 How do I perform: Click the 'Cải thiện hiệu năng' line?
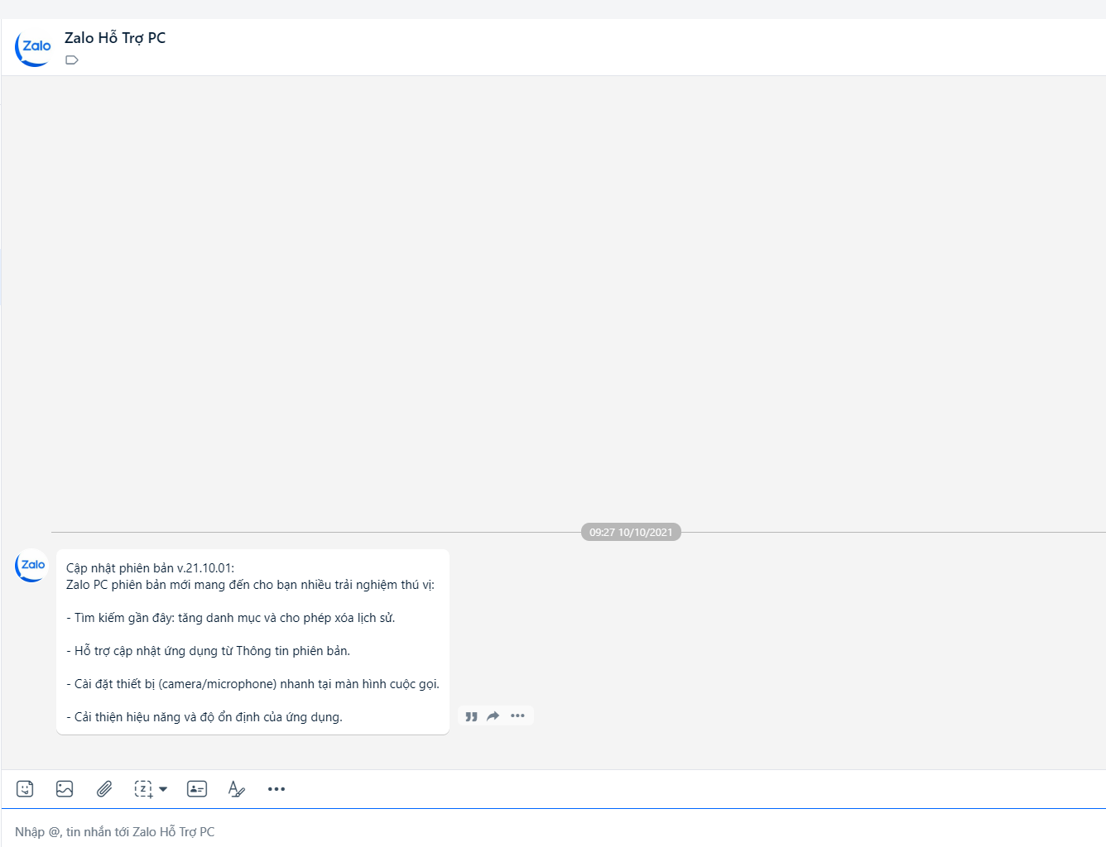(x=204, y=717)
